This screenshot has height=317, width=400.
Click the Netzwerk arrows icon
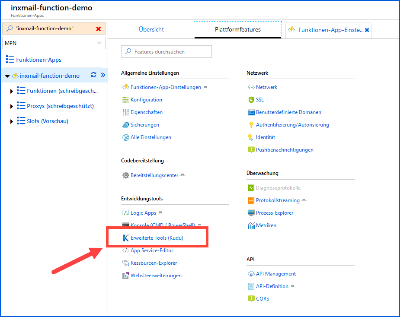251,87
